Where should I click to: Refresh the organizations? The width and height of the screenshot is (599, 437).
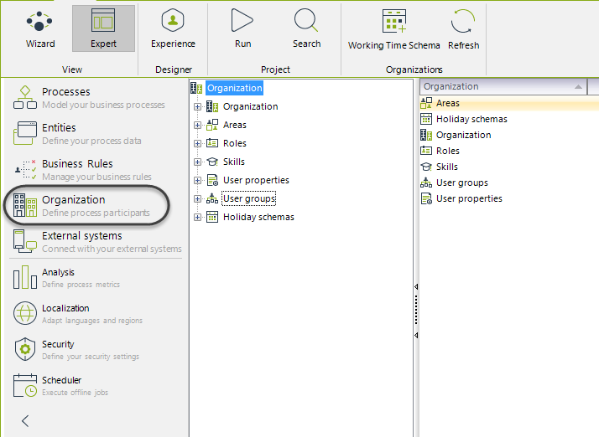pyautogui.click(x=463, y=30)
